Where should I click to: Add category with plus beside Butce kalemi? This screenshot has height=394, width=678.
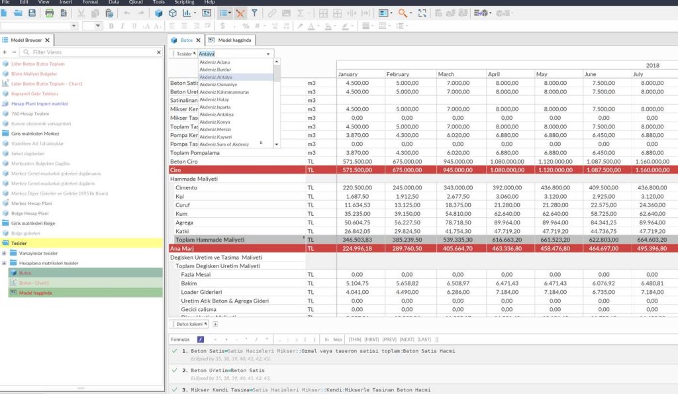tap(215, 324)
